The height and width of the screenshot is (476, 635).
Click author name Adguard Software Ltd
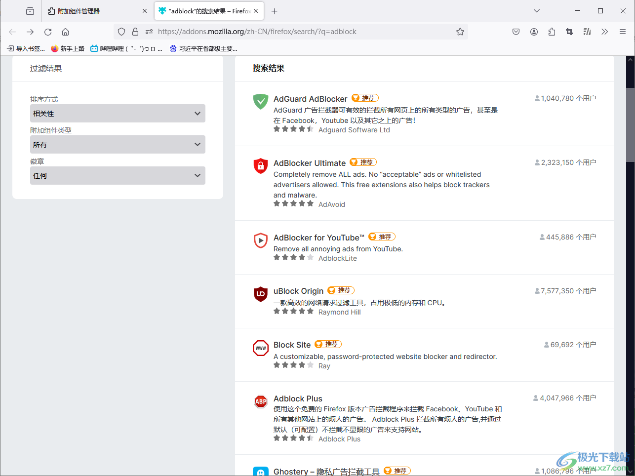[354, 130]
